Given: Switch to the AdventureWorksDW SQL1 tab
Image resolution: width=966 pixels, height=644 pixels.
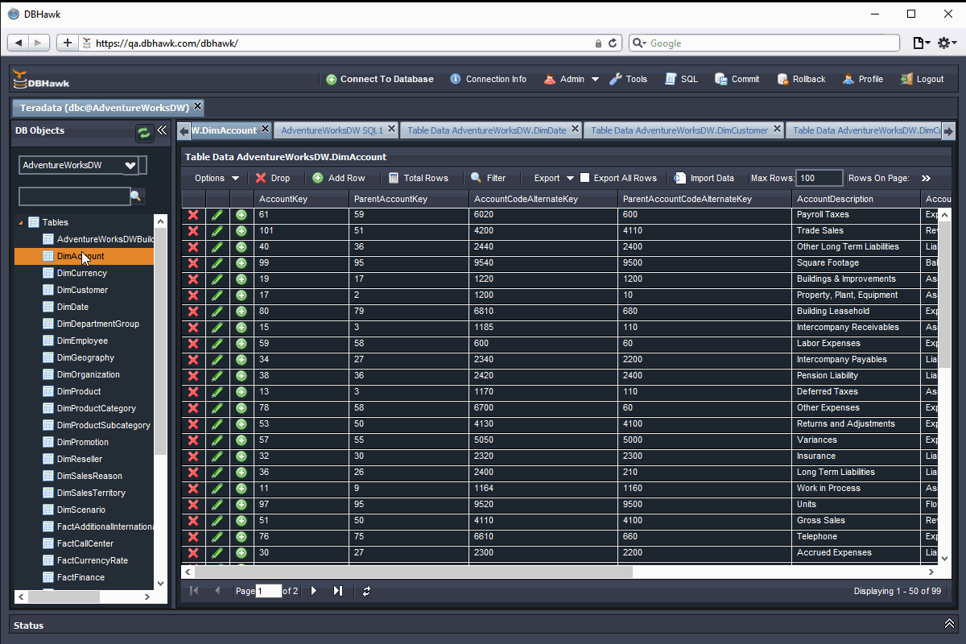Looking at the screenshot, I should pyautogui.click(x=332, y=130).
